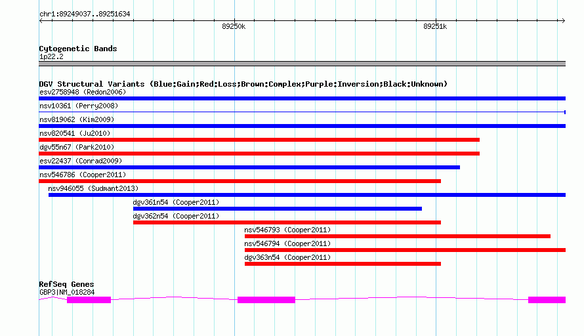584x336 pixels.
Task: Click the nsv546786 (Cooper2011) label
Action: pos(83,175)
